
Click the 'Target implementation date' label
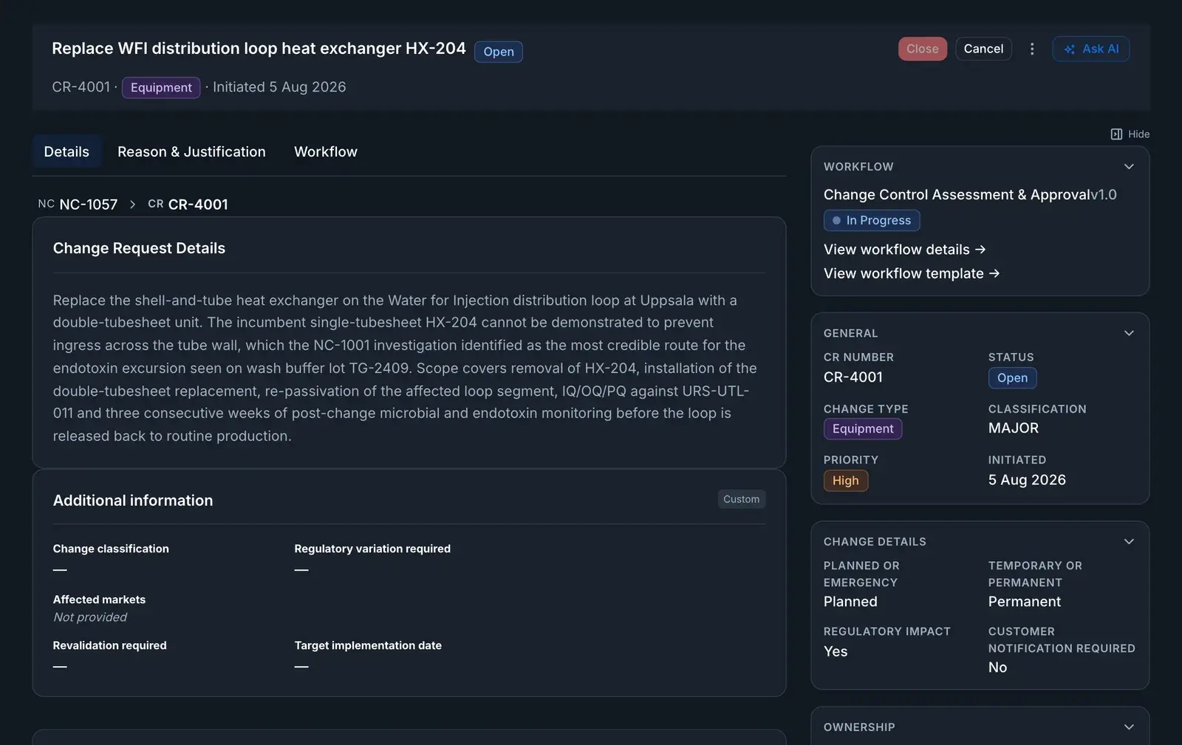368,645
